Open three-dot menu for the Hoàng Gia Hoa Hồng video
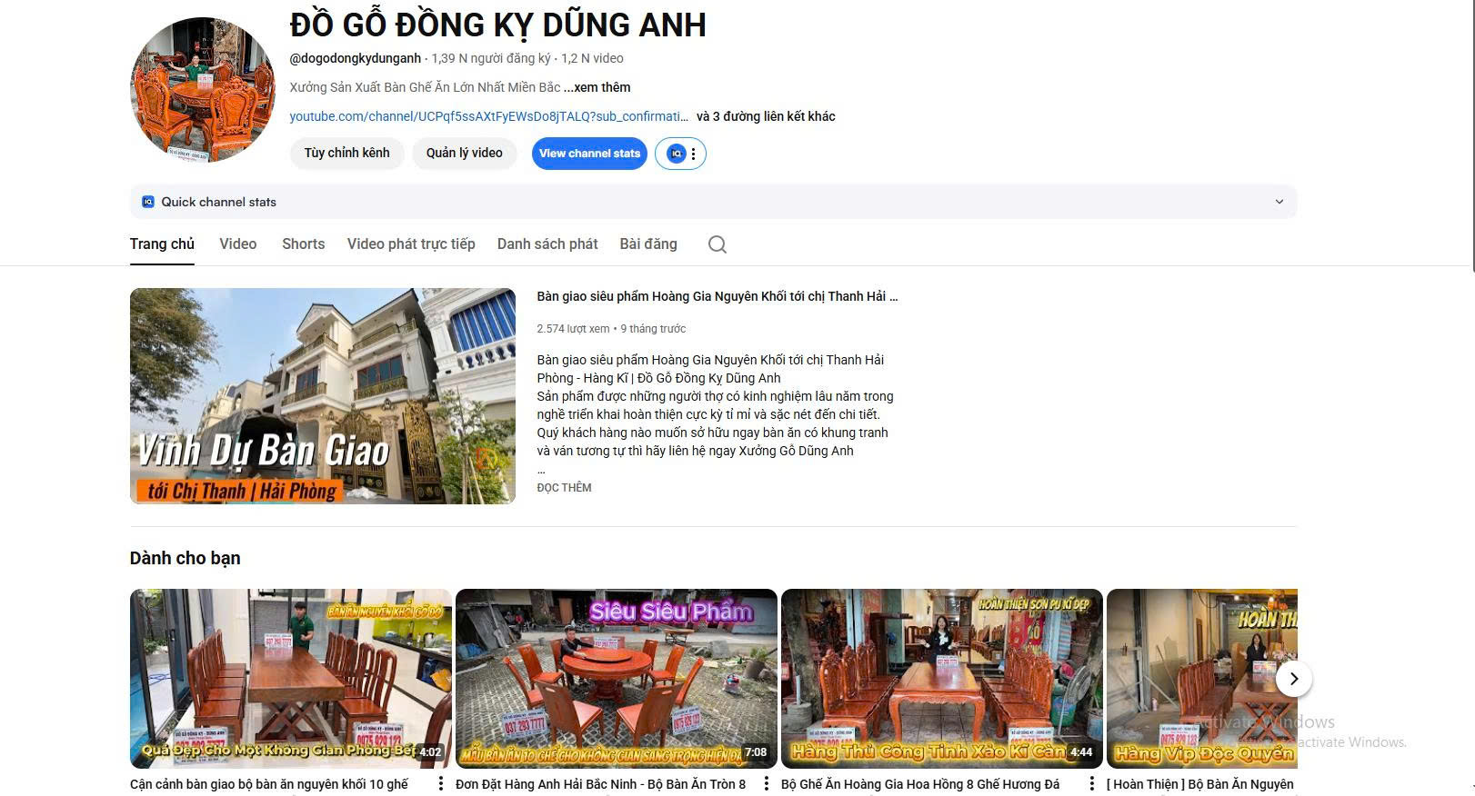This screenshot has height=796, width=1475. click(1092, 783)
